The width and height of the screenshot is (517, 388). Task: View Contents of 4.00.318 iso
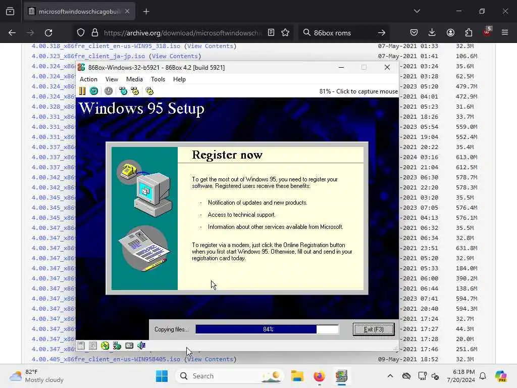coord(211,46)
